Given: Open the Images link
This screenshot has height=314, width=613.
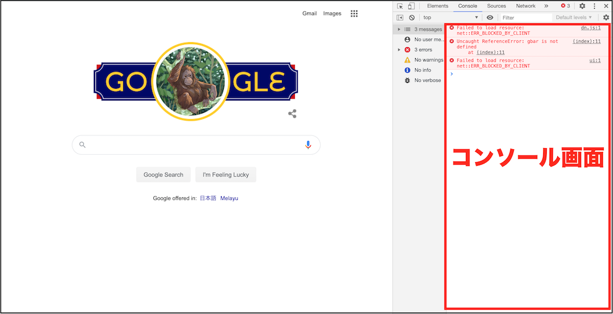Looking at the screenshot, I should 332,13.
